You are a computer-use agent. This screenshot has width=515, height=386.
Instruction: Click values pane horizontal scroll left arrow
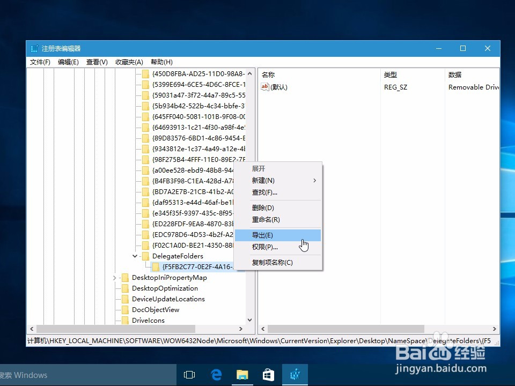click(263, 329)
